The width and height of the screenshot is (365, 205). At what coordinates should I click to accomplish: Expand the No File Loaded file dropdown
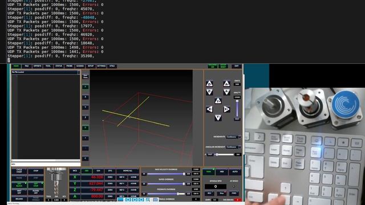79,72
